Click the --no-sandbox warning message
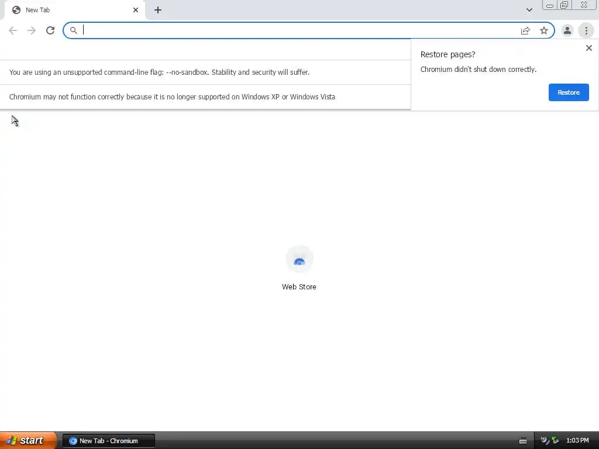The image size is (599, 449). 159,72
